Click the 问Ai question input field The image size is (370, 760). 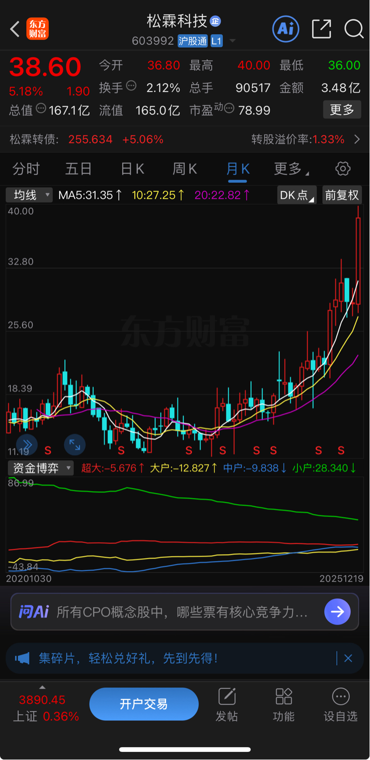click(x=185, y=612)
